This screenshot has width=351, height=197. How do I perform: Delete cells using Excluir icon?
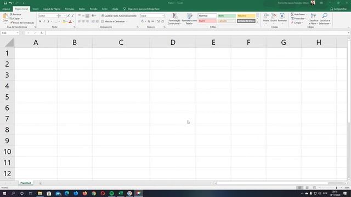(x=274, y=18)
